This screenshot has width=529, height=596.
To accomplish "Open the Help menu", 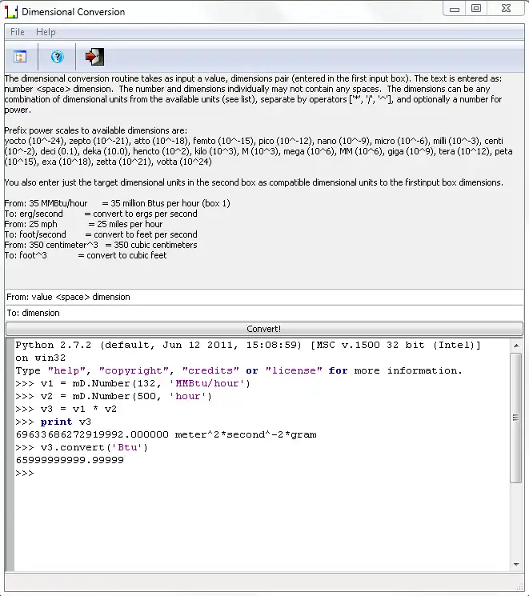I will pos(46,32).
